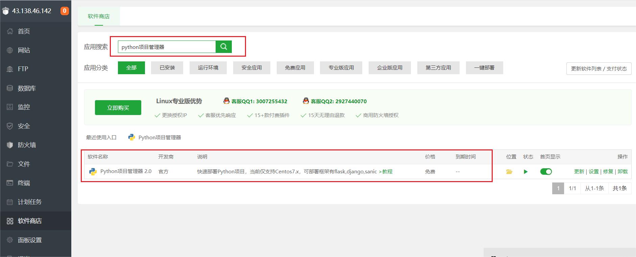The height and width of the screenshot is (257, 636).
Task: Click the FTP icon in sidebar
Action: click(10, 69)
